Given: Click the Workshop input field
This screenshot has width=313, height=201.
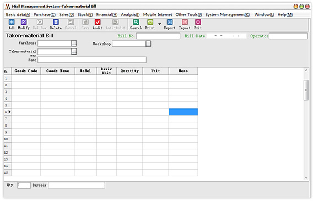Looking at the screenshot, I should (x=129, y=44).
